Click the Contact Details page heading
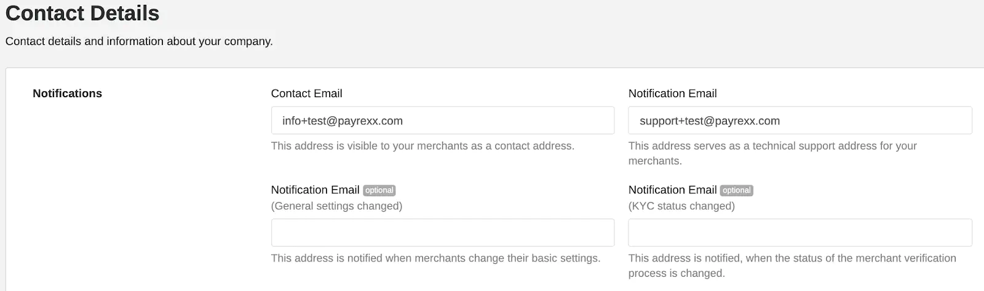 (x=82, y=14)
